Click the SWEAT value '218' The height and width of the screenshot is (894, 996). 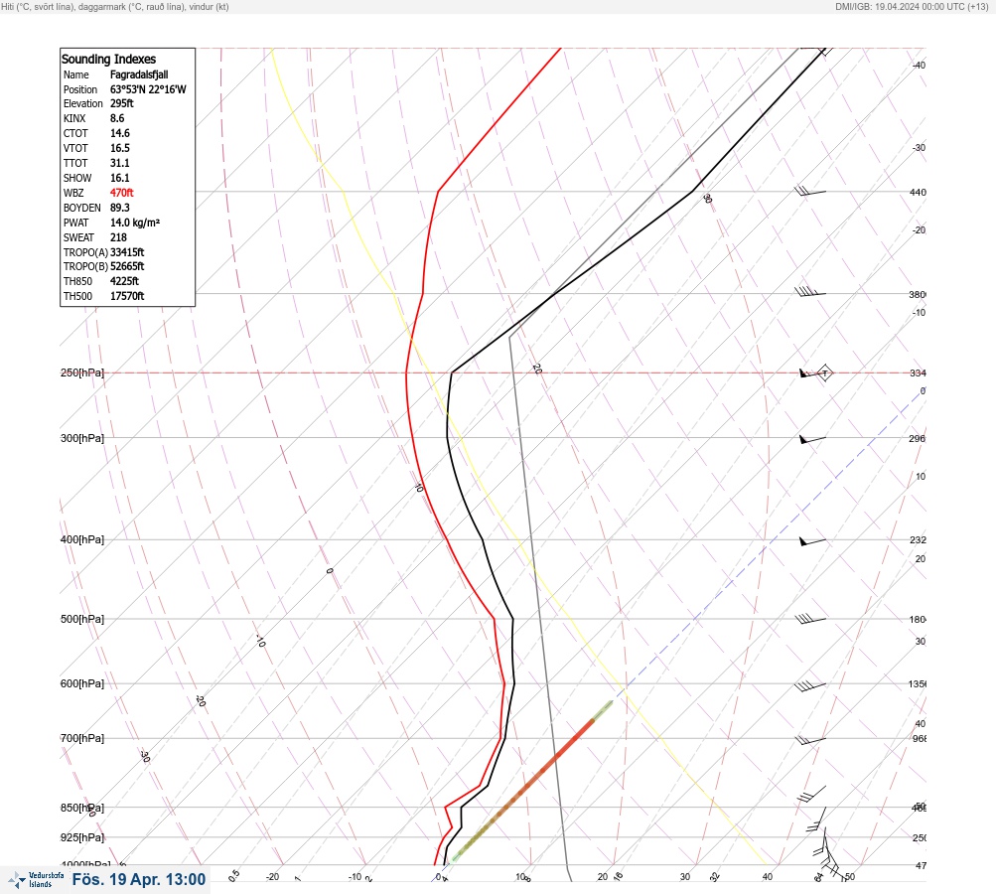click(x=119, y=237)
